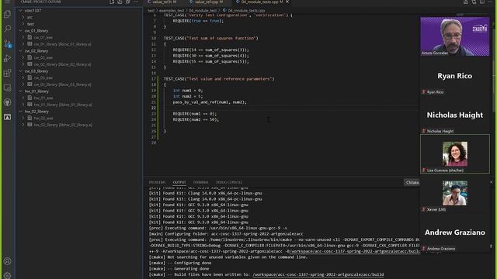The height and width of the screenshot is (279, 497).
Task: Select Xavier video thumbnail
Action: pos(455,193)
